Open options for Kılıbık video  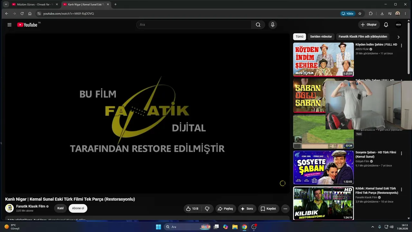pyautogui.click(x=401, y=190)
